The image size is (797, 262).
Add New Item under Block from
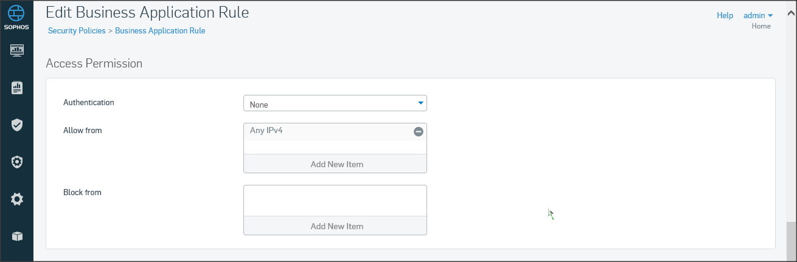pyautogui.click(x=335, y=226)
